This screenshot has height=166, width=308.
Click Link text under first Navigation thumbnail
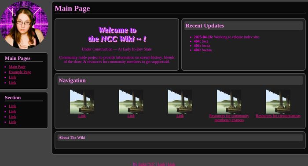(x=82, y=116)
